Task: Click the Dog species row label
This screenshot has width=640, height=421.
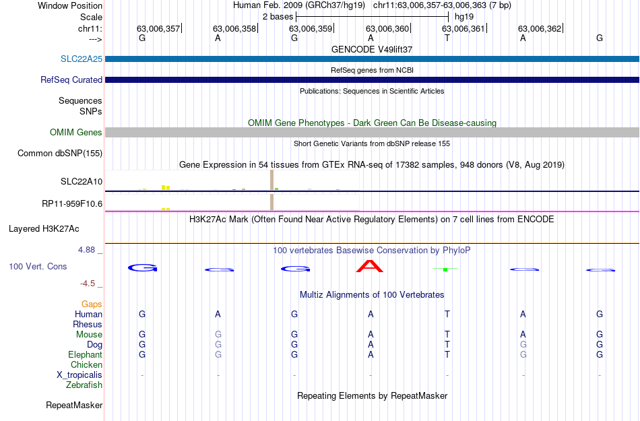Action: point(94,345)
